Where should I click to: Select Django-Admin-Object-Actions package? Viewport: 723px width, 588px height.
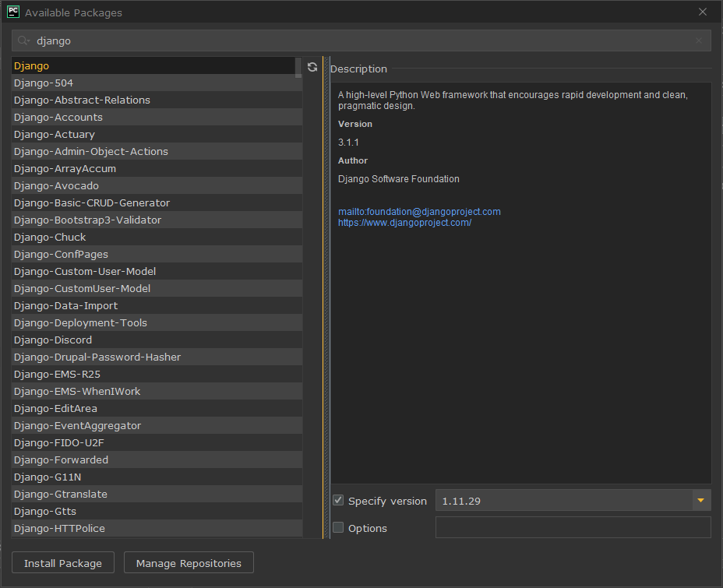[x=157, y=151]
